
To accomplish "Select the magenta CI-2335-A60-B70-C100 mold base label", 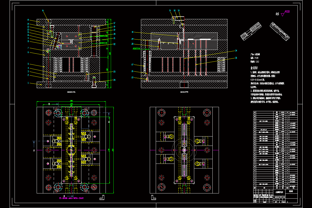I will coord(71,198).
